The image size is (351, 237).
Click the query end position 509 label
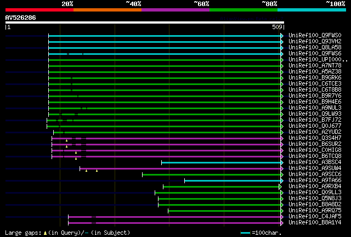point(277,27)
